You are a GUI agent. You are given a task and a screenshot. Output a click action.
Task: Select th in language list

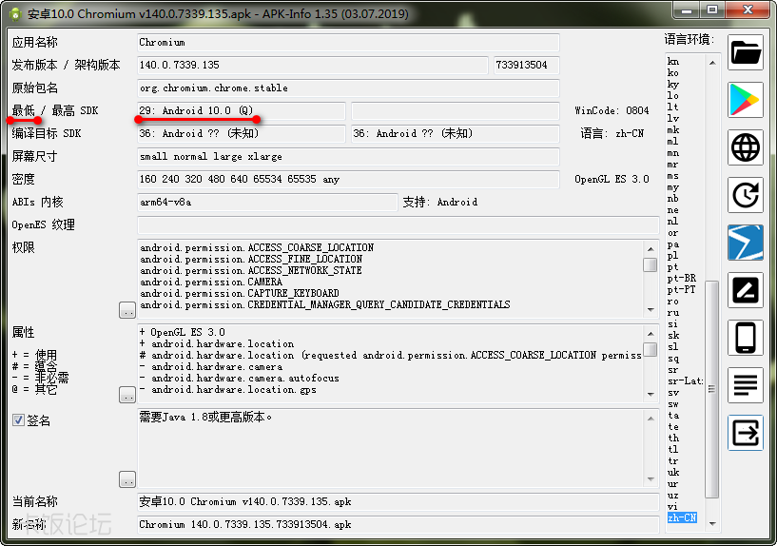673,438
